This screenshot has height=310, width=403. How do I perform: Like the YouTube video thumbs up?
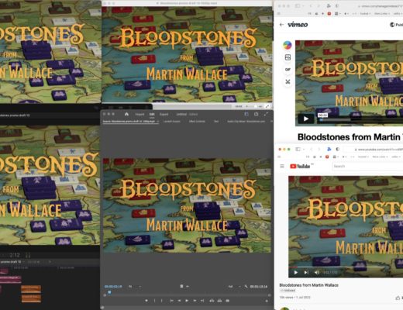coord(398,298)
